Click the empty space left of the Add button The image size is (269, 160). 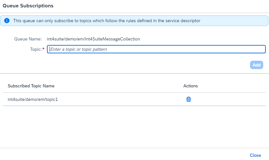tap(161, 65)
